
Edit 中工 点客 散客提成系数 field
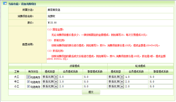(95, 82)
